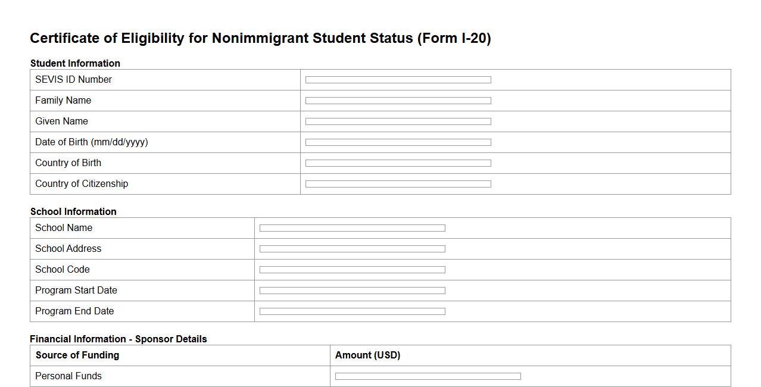Click the Amount (USD) column header
This screenshot has height=387, width=761.
pos(367,355)
